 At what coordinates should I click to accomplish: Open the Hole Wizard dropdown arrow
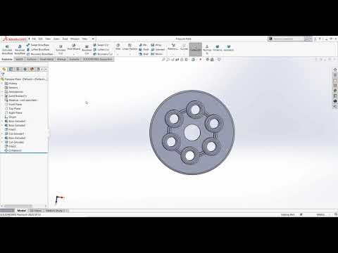pyautogui.click(x=74, y=54)
